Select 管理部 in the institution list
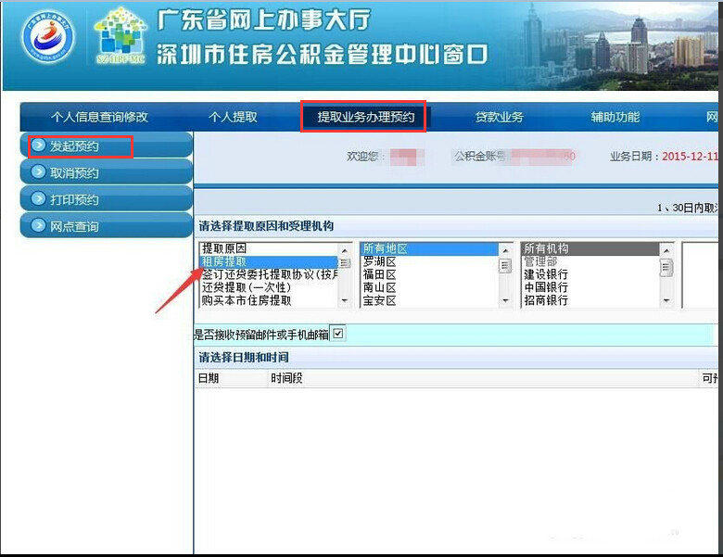Screen dimensions: 723x557 coord(590,261)
